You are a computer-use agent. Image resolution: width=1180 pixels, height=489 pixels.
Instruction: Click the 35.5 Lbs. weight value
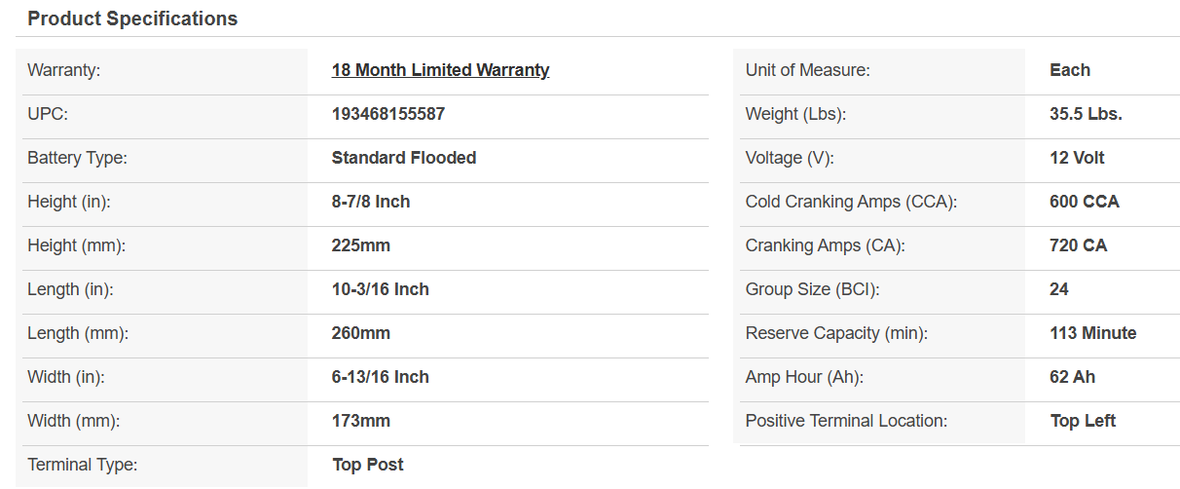pos(1086,114)
